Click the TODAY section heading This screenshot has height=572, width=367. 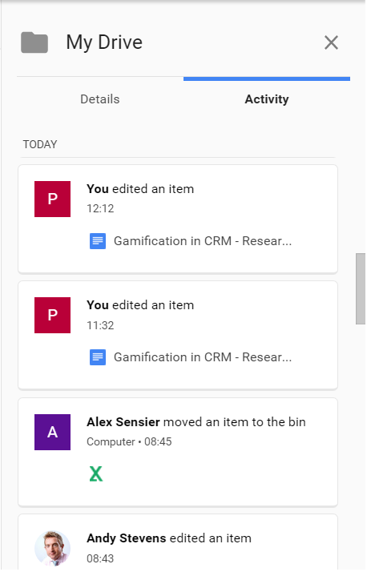point(40,145)
